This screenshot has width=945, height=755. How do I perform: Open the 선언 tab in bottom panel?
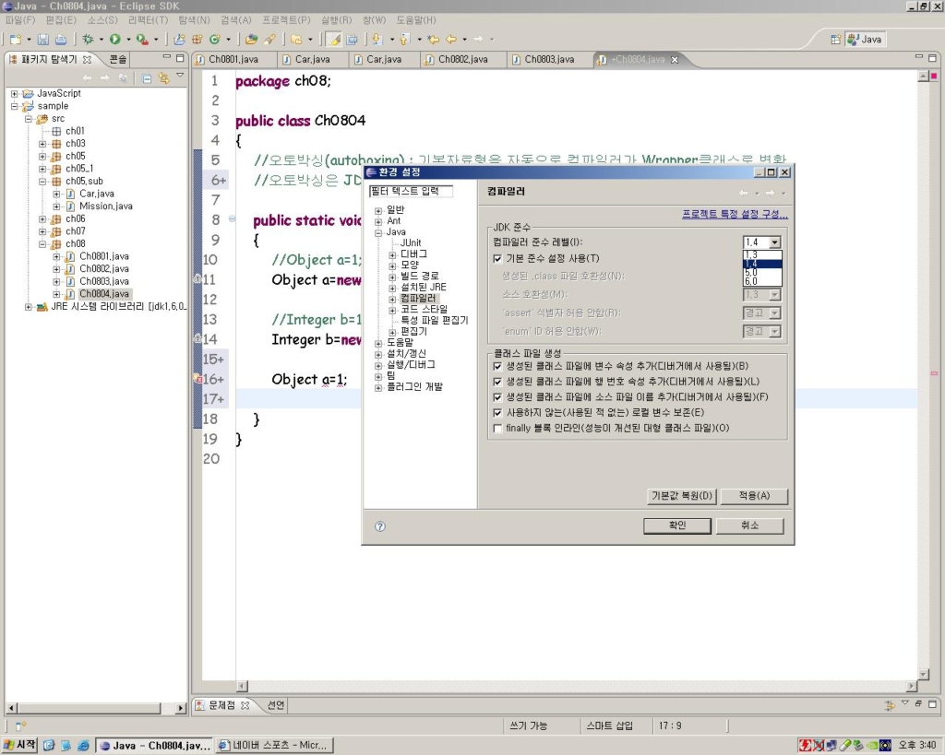tap(275, 705)
